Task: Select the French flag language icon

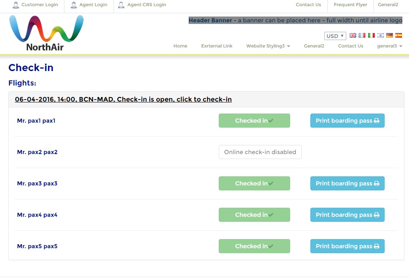Action: (362, 35)
